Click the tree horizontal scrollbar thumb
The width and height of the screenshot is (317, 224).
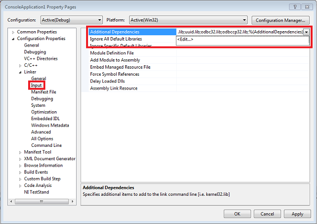point(42,201)
